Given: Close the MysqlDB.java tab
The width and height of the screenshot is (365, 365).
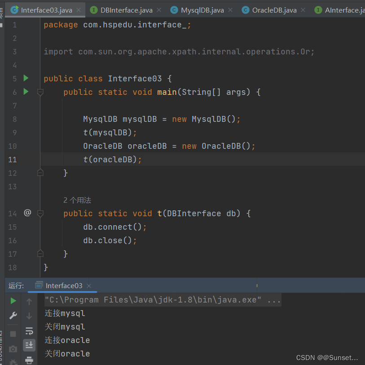Looking at the screenshot, I should [x=230, y=10].
